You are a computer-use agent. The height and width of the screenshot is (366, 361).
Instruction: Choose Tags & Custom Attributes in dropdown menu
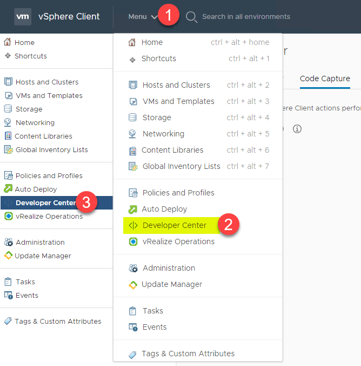198,354
